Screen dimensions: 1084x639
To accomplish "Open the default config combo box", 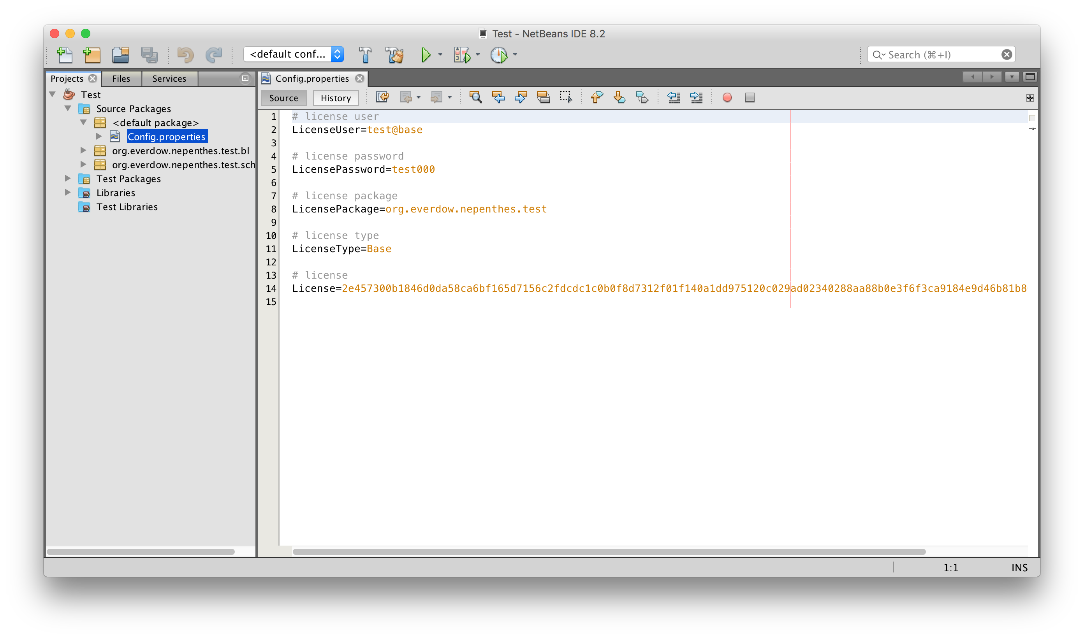I will click(x=294, y=54).
